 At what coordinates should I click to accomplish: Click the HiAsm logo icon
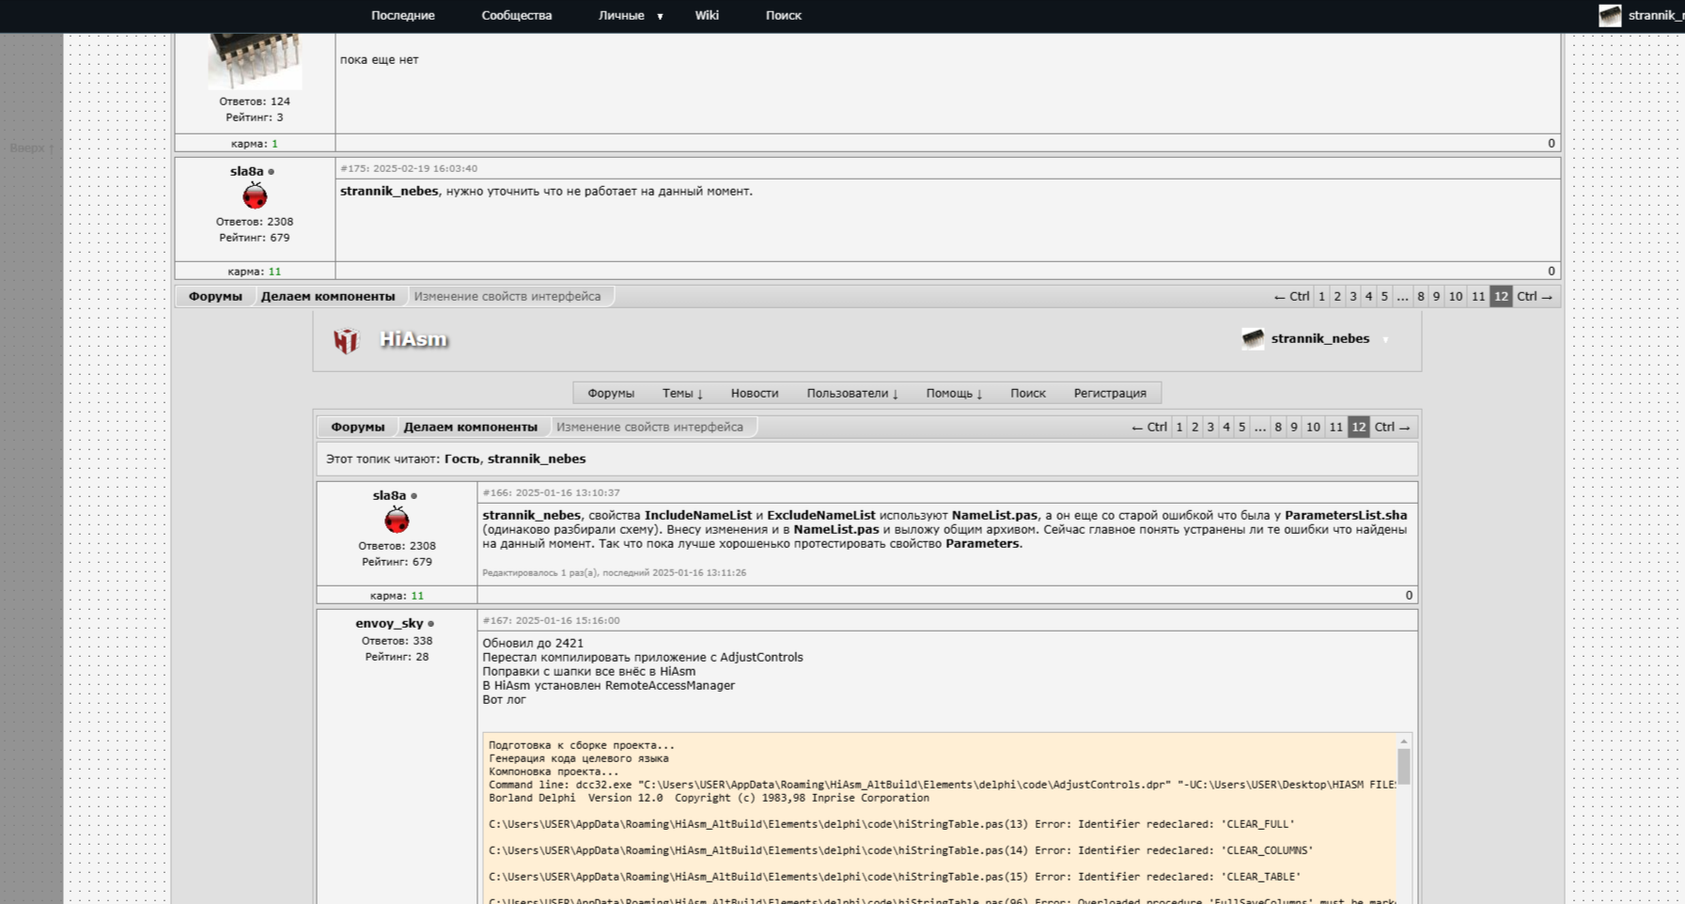point(346,340)
